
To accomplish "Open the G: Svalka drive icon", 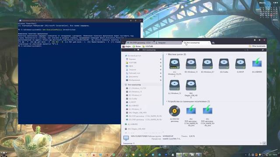I will (x=224, y=64).
